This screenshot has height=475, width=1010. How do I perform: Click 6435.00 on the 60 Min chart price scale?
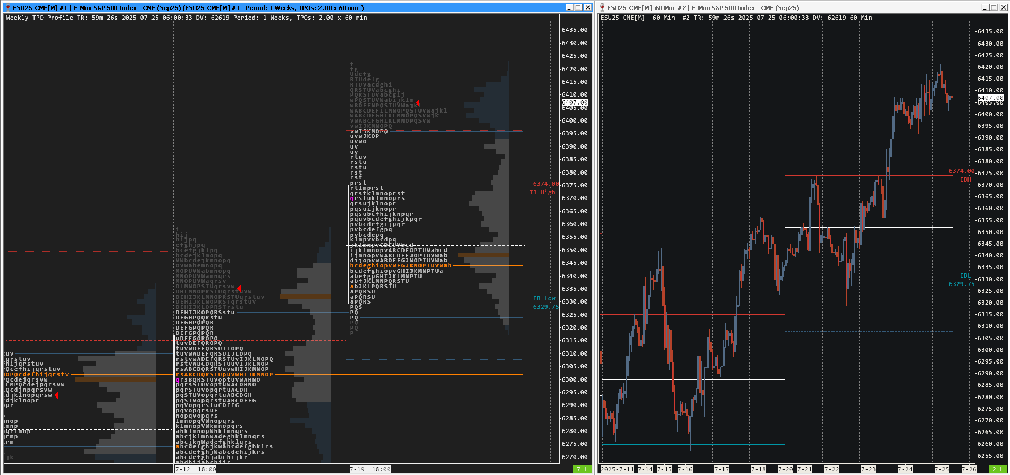[x=990, y=32]
